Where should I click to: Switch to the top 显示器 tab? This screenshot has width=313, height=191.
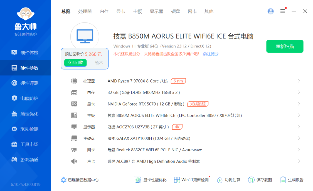[x=156, y=11]
